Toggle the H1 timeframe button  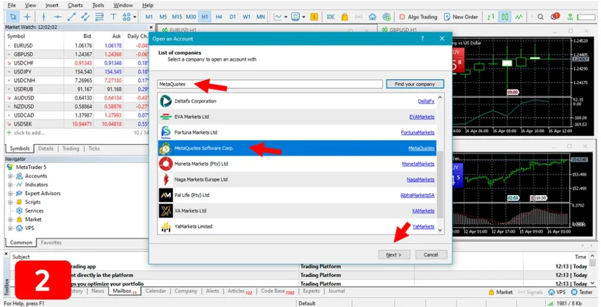tap(205, 17)
